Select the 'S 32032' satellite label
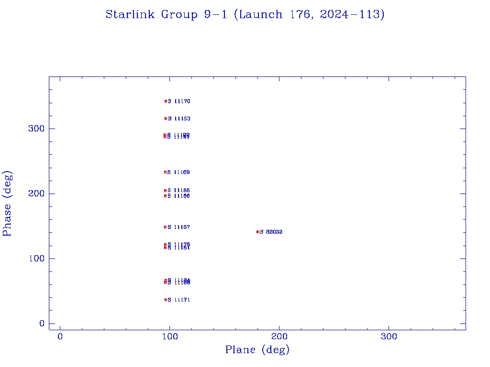The image size is (490, 367). [271, 232]
